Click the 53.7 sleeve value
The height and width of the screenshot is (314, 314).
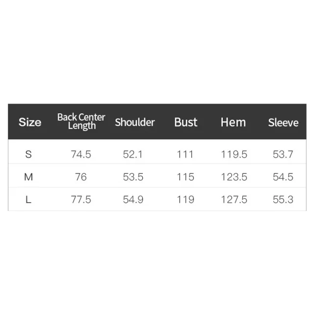(x=283, y=154)
